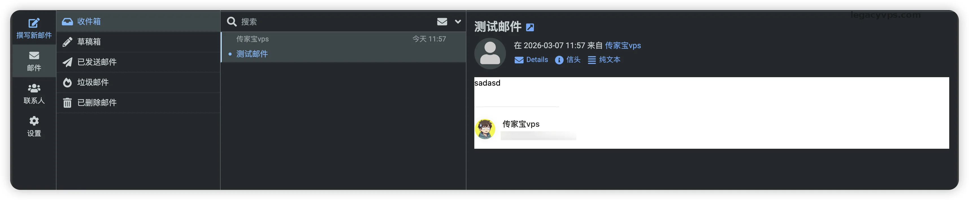This screenshot has height=200, width=969.
Task: Click the envelope filter icon
Action: click(x=442, y=22)
